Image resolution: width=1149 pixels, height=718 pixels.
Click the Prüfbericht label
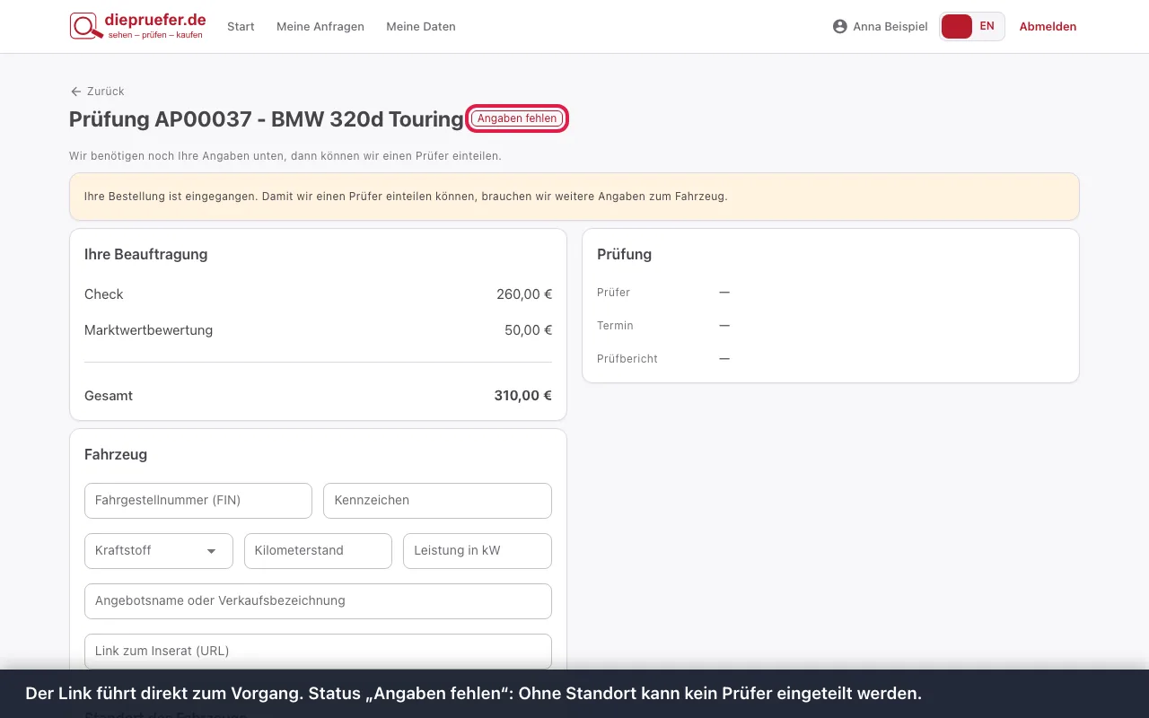tap(627, 359)
